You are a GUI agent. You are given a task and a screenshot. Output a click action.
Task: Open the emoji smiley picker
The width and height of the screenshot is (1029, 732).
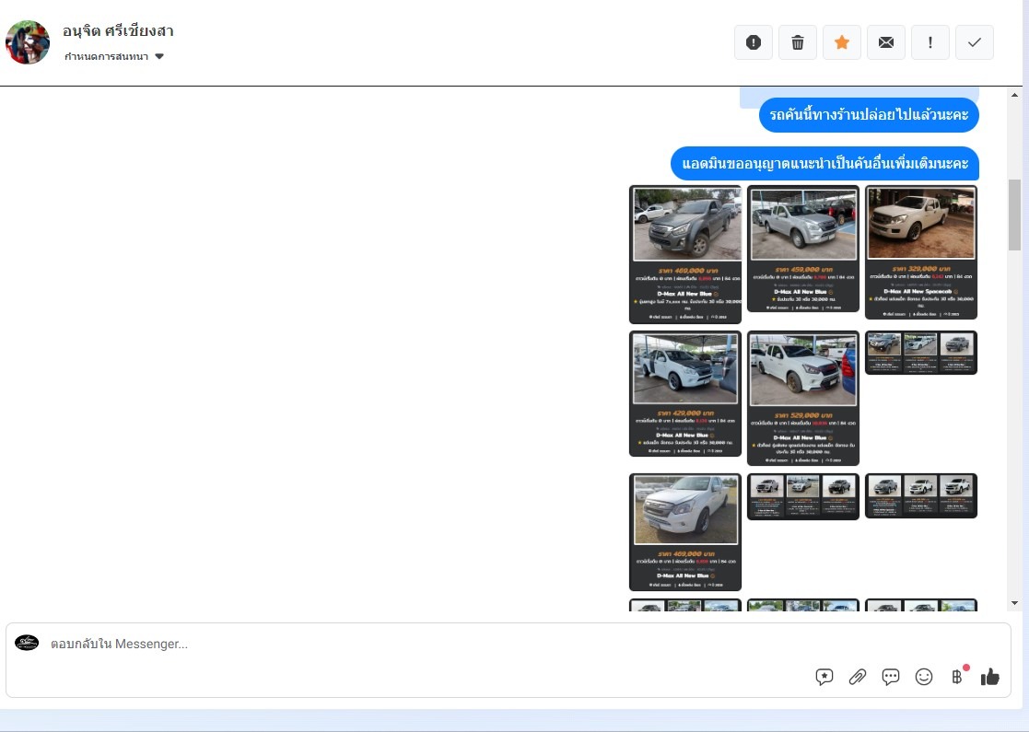pos(924,677)
